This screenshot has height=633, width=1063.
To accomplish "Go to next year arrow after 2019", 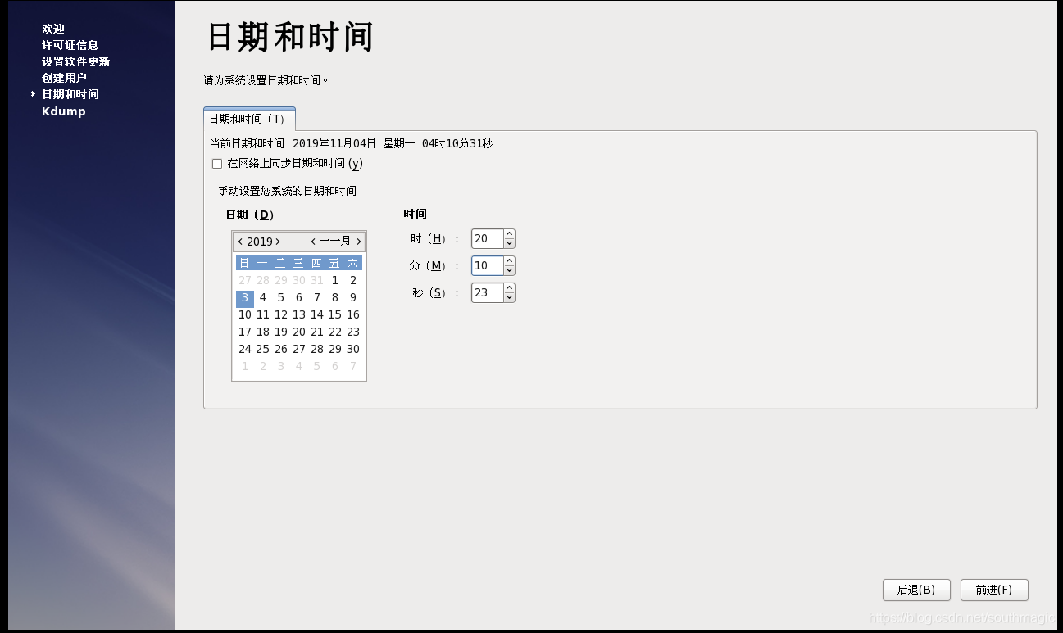I will (x=278, y=242).
